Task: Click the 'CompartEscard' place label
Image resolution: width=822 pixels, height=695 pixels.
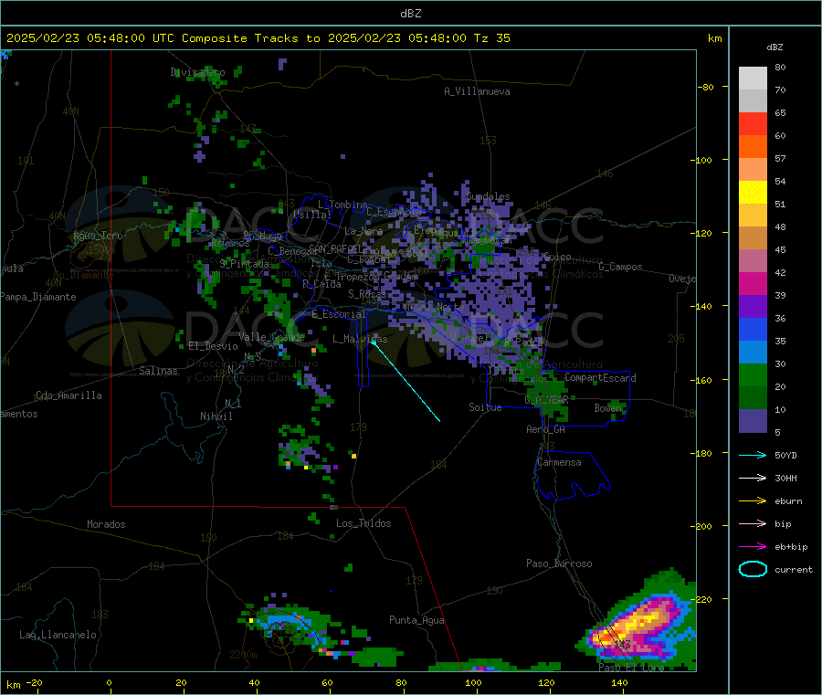Action: click(x=600, y=378)
